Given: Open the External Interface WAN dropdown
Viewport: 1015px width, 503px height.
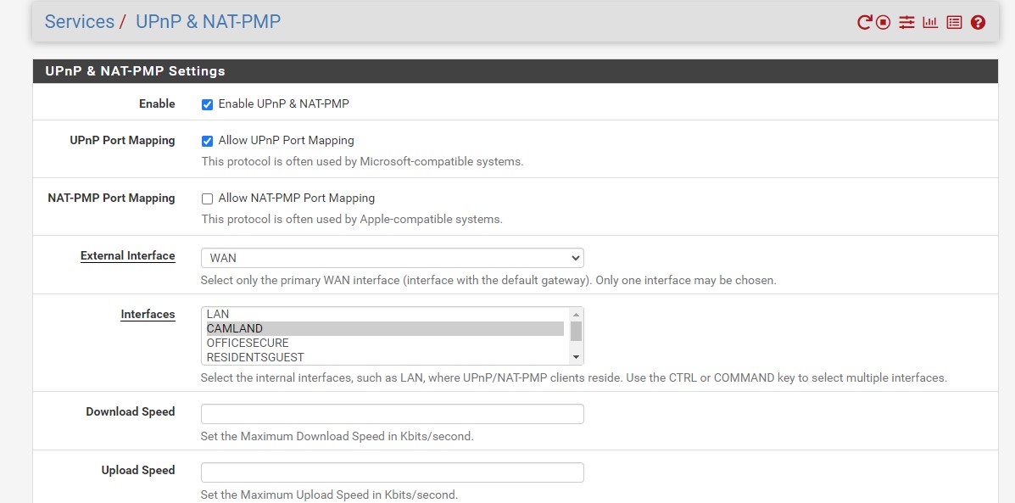Looking at the screenshot, I should [x=393, y=258].
